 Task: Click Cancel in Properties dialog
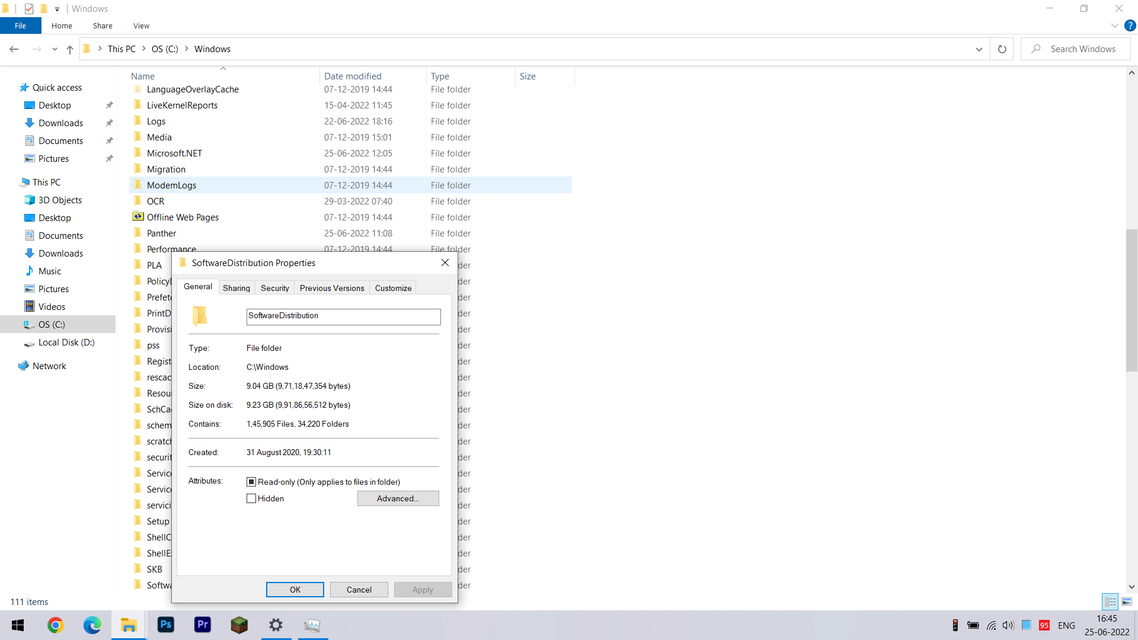(x=359, y=590)
